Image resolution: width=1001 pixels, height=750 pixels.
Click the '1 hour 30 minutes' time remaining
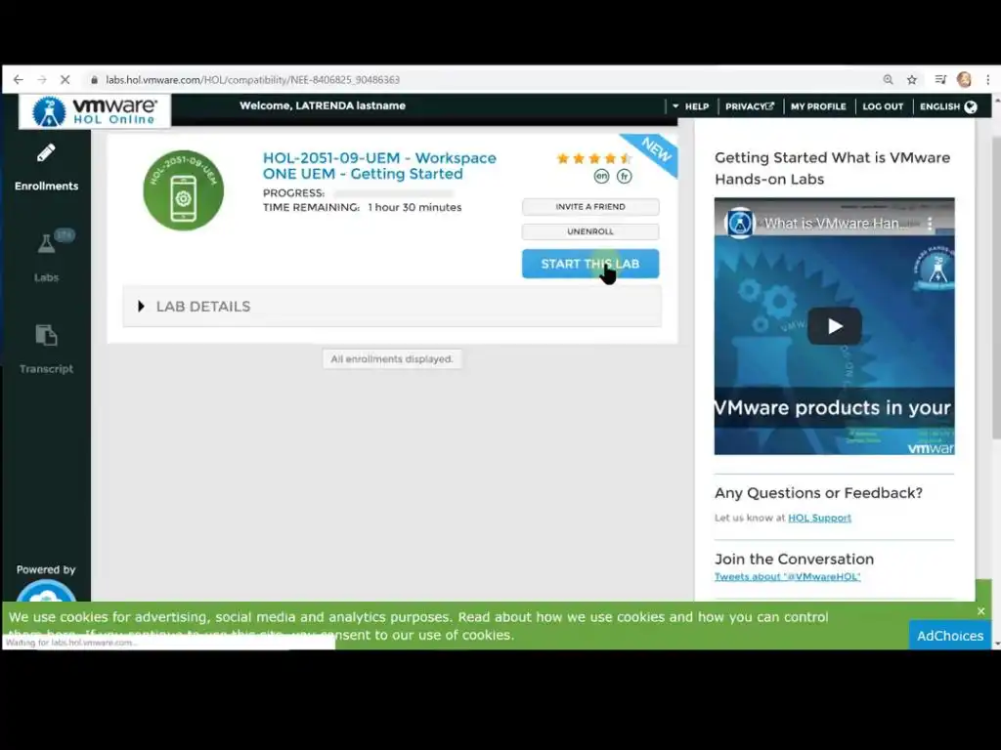pyautogui.click(x=414, y=207)
